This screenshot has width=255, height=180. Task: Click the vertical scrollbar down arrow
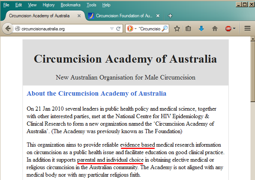pyautogui.click(x=252, y=177)
